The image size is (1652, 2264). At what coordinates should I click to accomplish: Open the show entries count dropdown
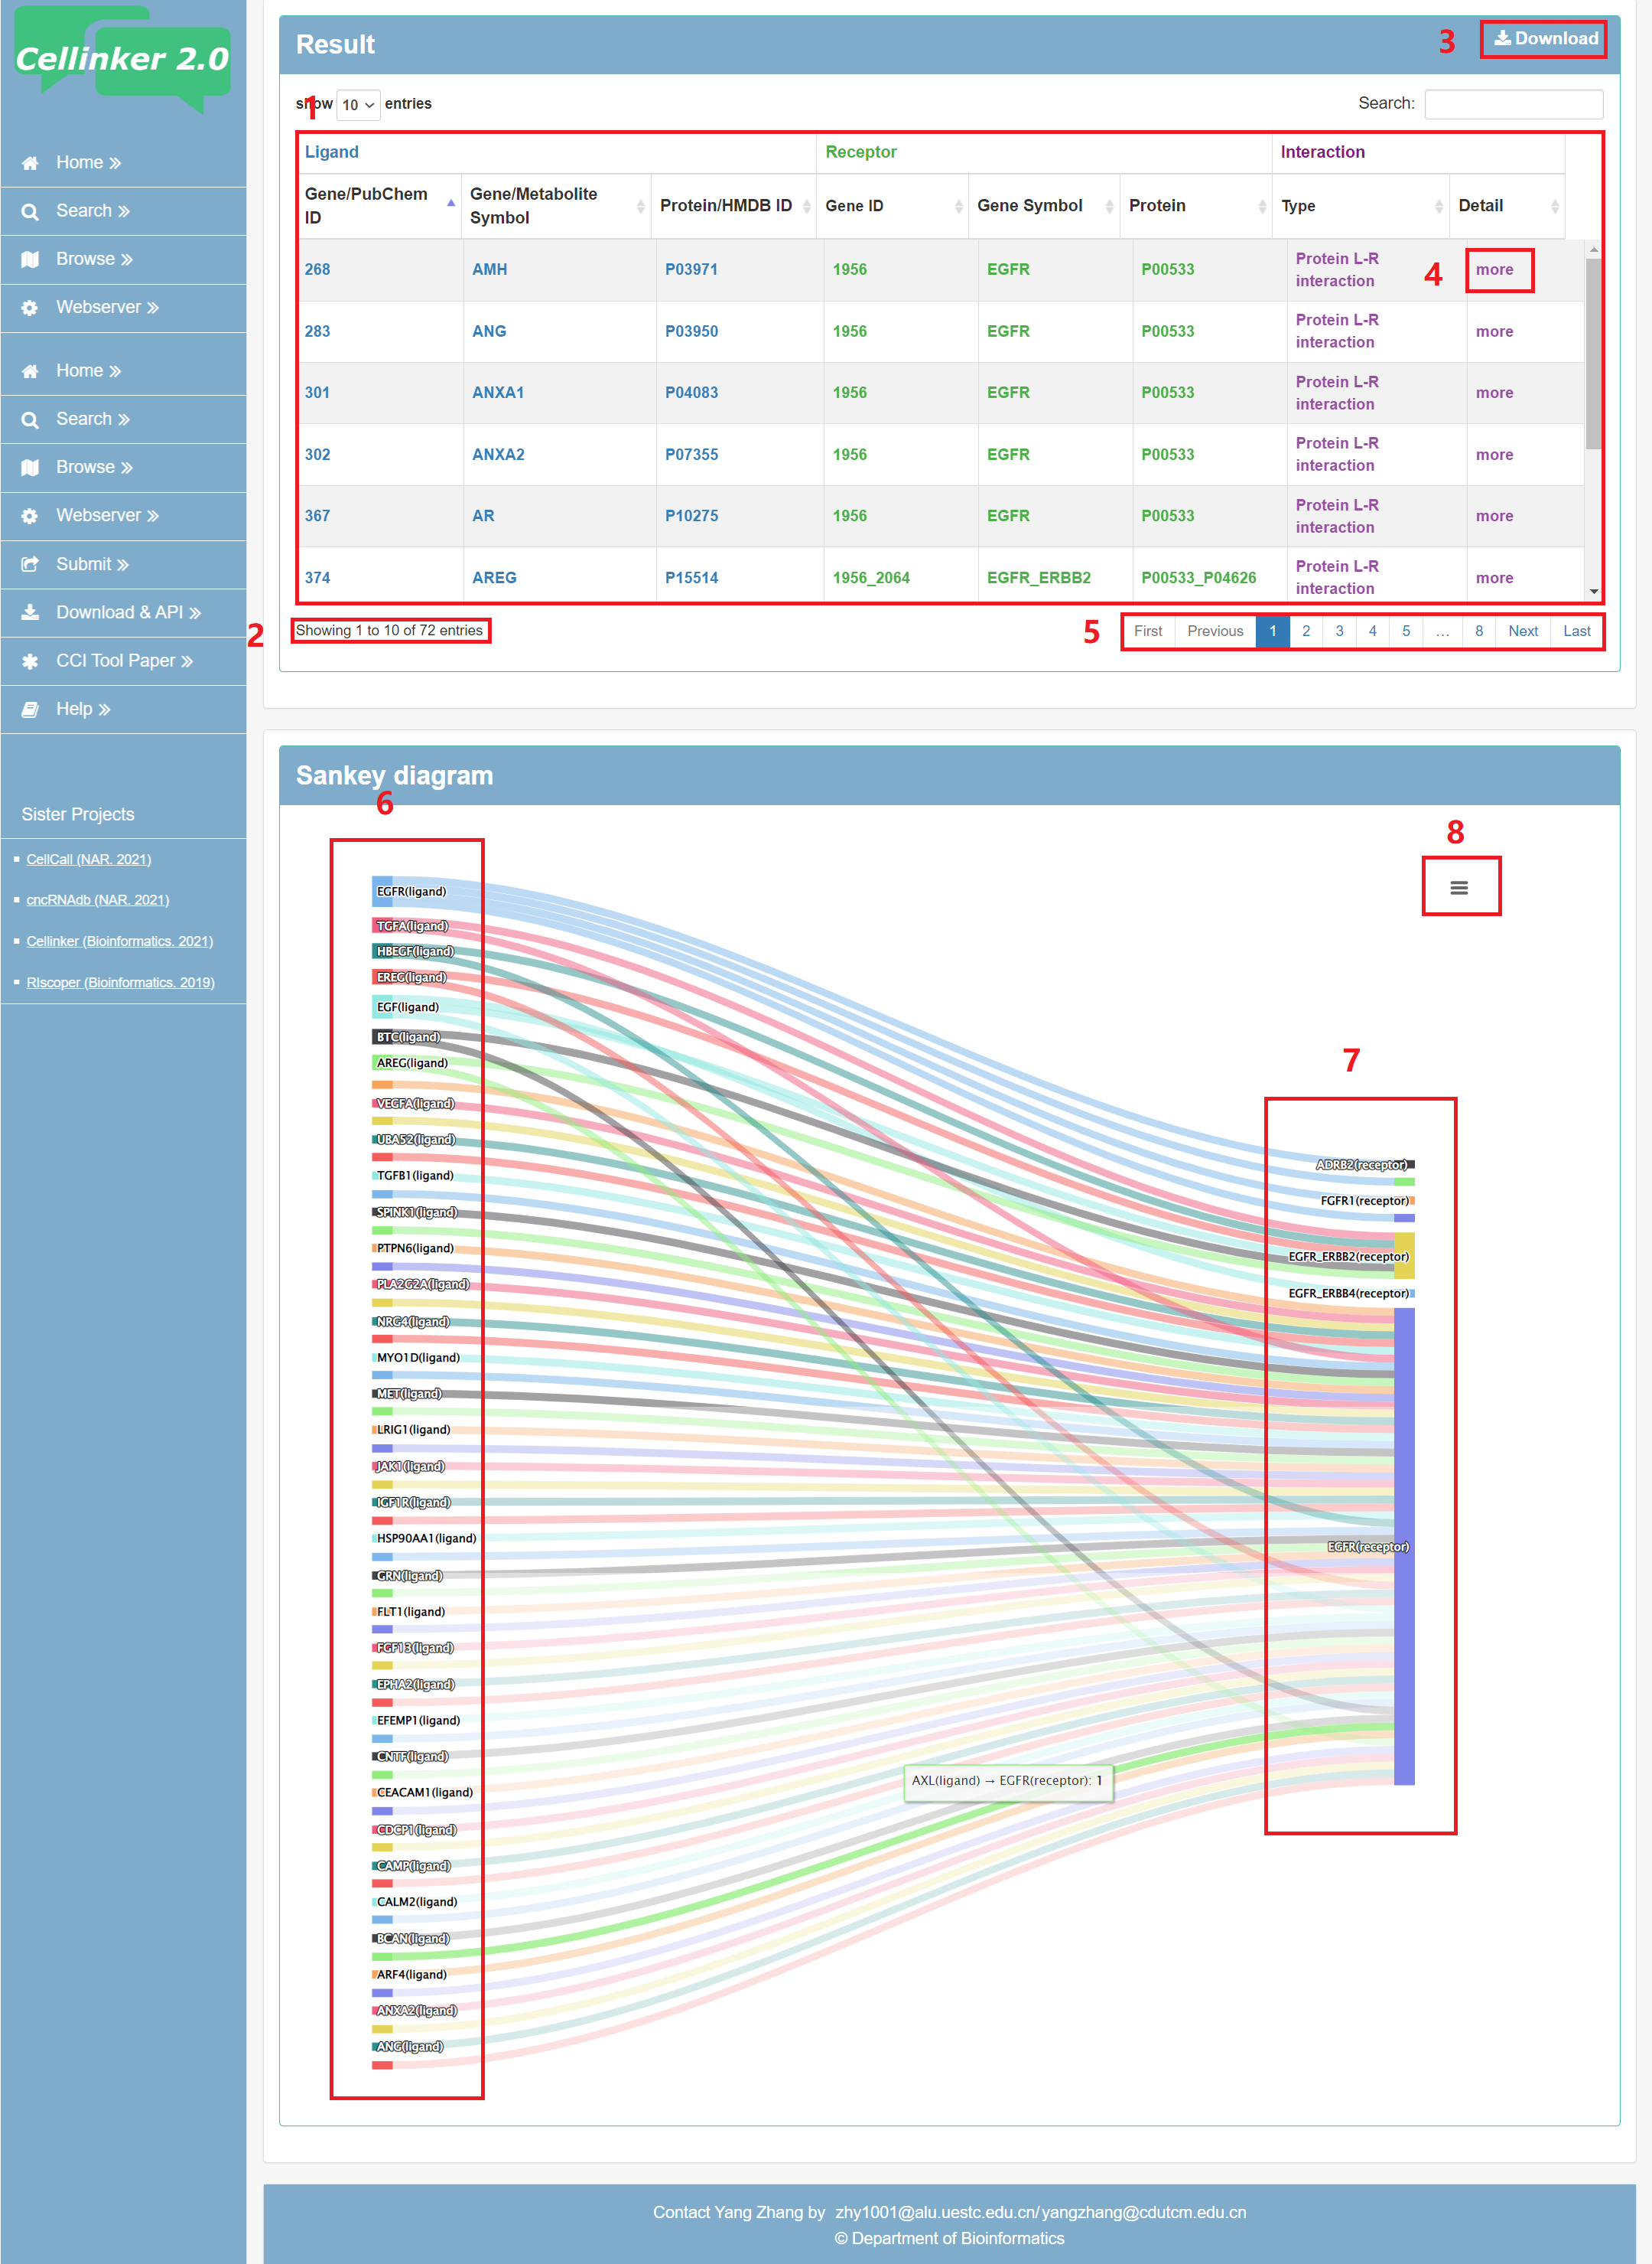pos(358,105)
